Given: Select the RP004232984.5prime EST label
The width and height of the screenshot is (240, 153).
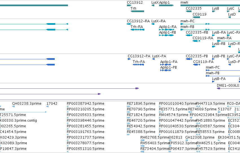Looking at the screenshot, I should tap(208, 115).
